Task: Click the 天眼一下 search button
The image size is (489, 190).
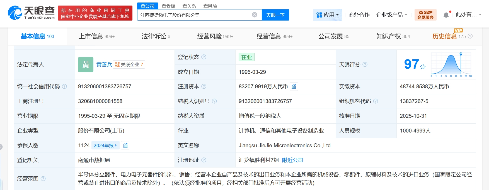Action: [x=275, y=15]
